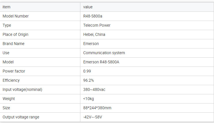Image resolution: width=214 pixels, height=123 pixels.
Task: Click the Emerson R48-5800A model value
Action: 101,62
